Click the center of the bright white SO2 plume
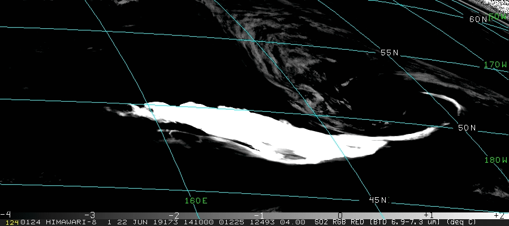Viewport: 509px width, 226px height. tap(271, 133)
